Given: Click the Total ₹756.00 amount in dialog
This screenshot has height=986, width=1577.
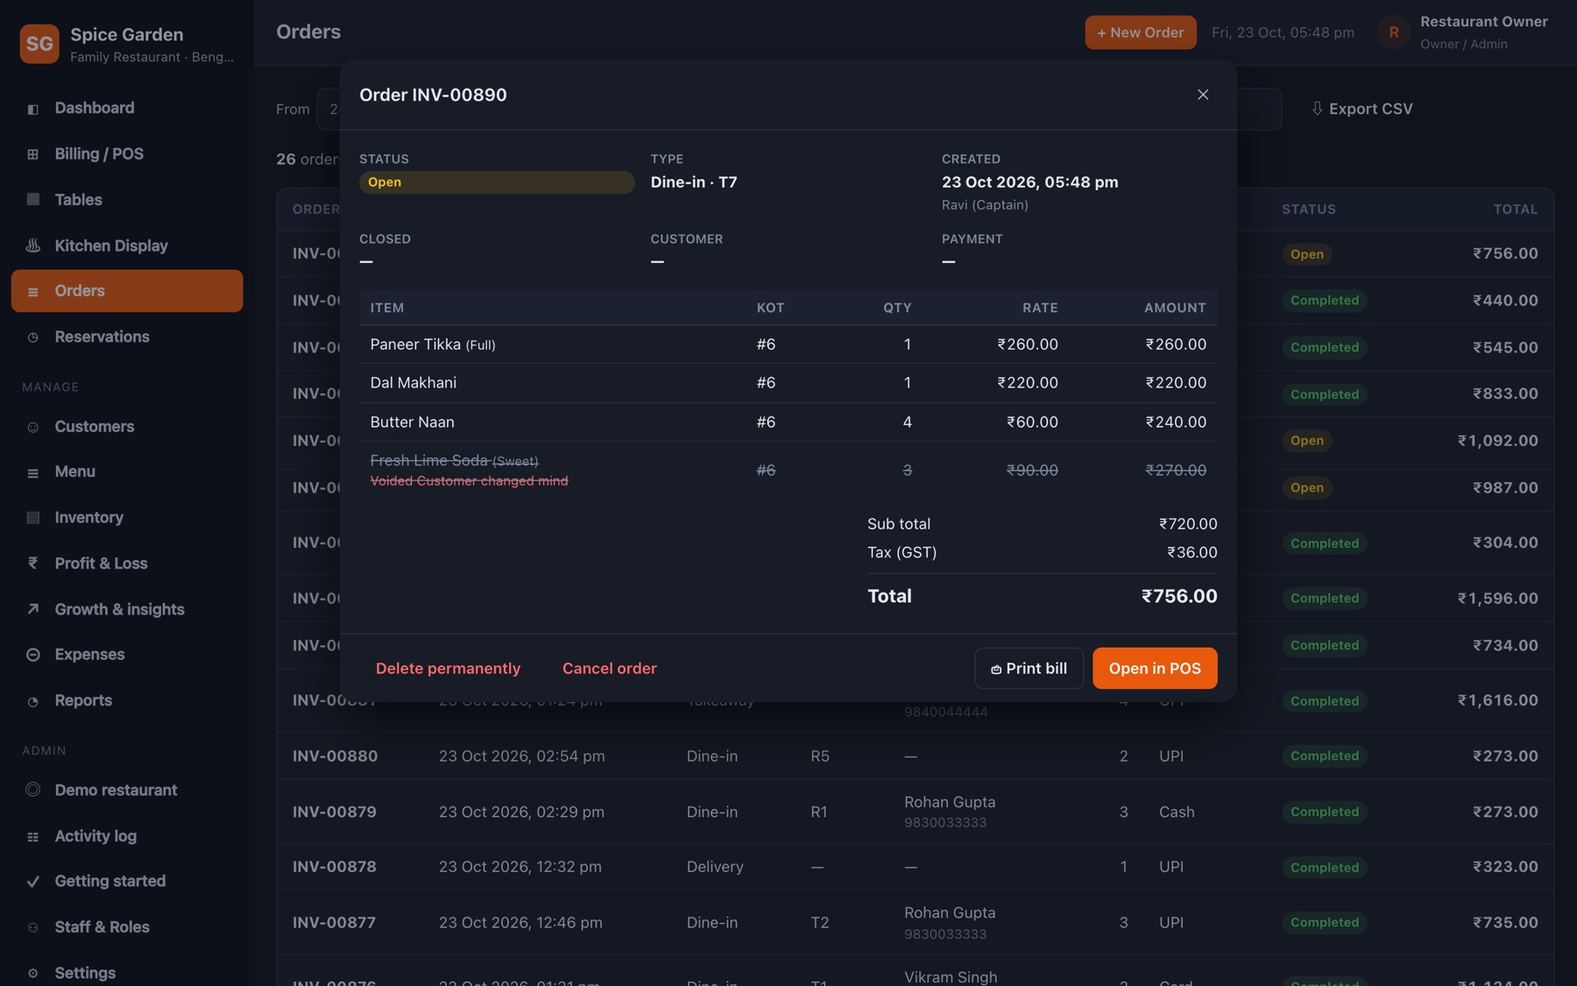Looking at the screenshot, I should [1179, 596].
